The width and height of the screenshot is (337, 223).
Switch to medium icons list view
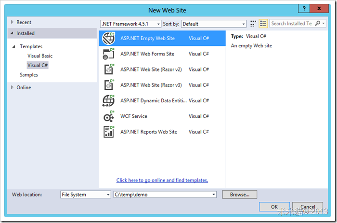263,24
